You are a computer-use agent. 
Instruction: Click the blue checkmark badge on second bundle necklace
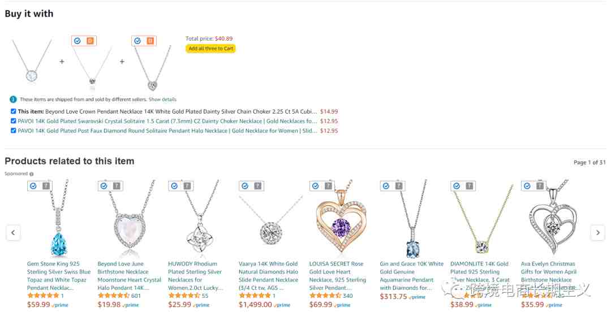click(78, 41)
